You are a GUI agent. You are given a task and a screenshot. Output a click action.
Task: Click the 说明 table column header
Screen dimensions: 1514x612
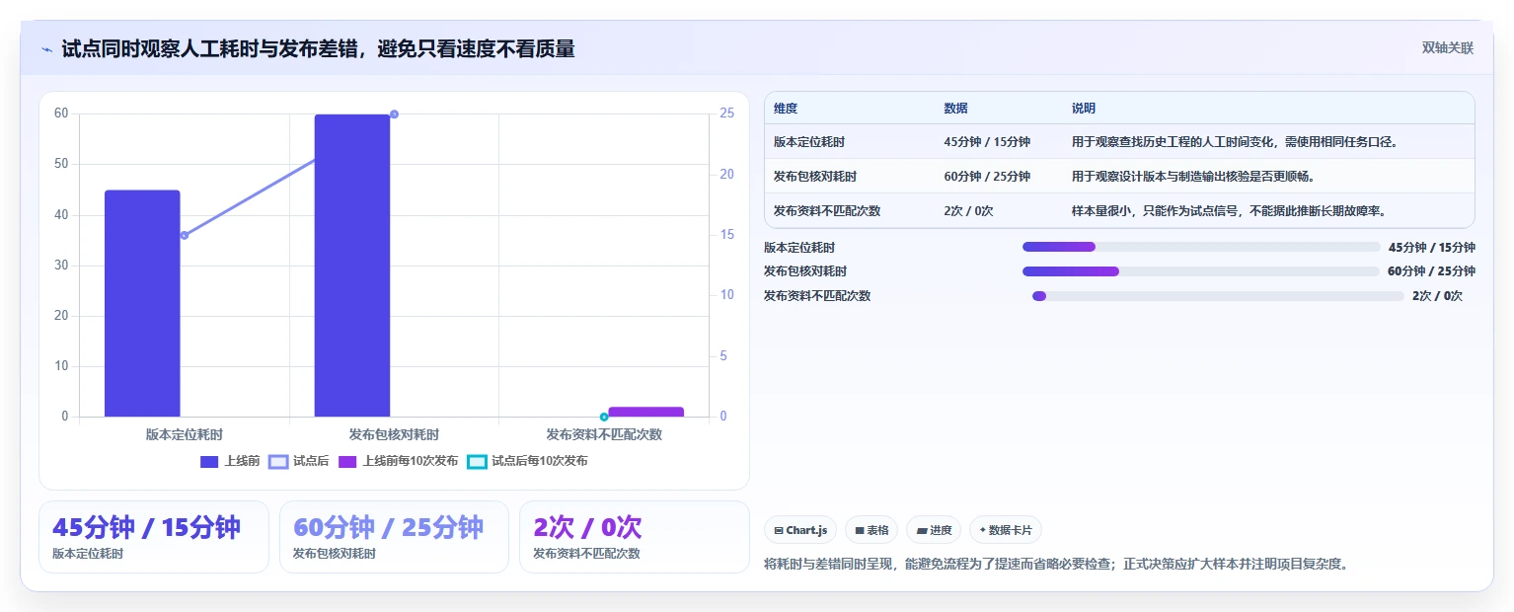pos(1084,109)
